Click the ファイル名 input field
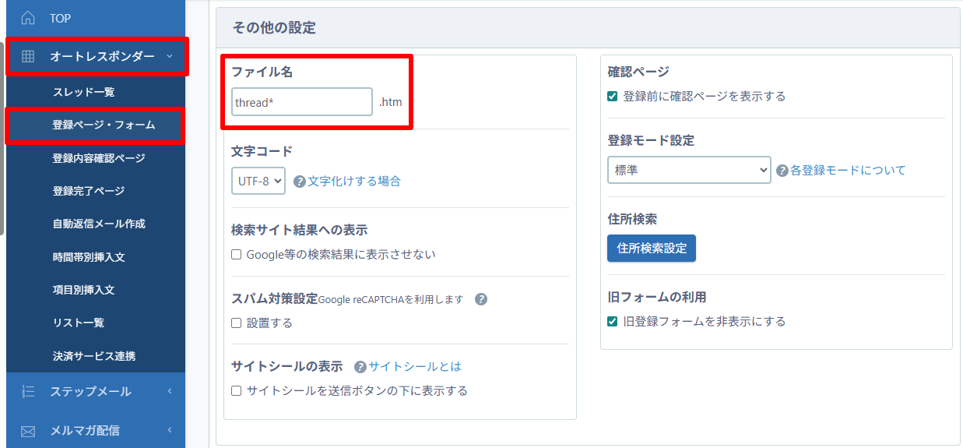 point(302,102)
